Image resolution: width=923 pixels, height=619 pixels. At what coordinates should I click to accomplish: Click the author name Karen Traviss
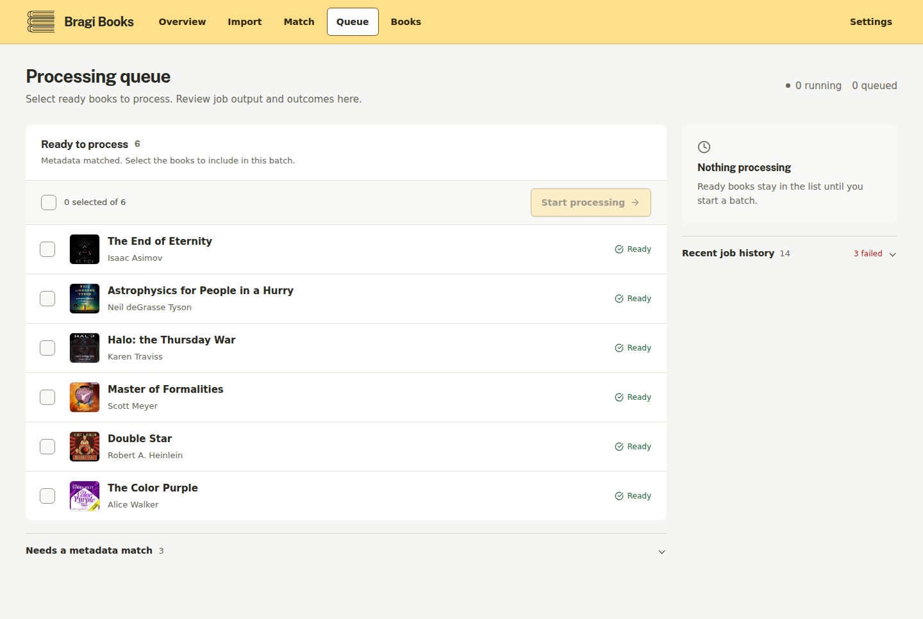(x=135, y=357)
